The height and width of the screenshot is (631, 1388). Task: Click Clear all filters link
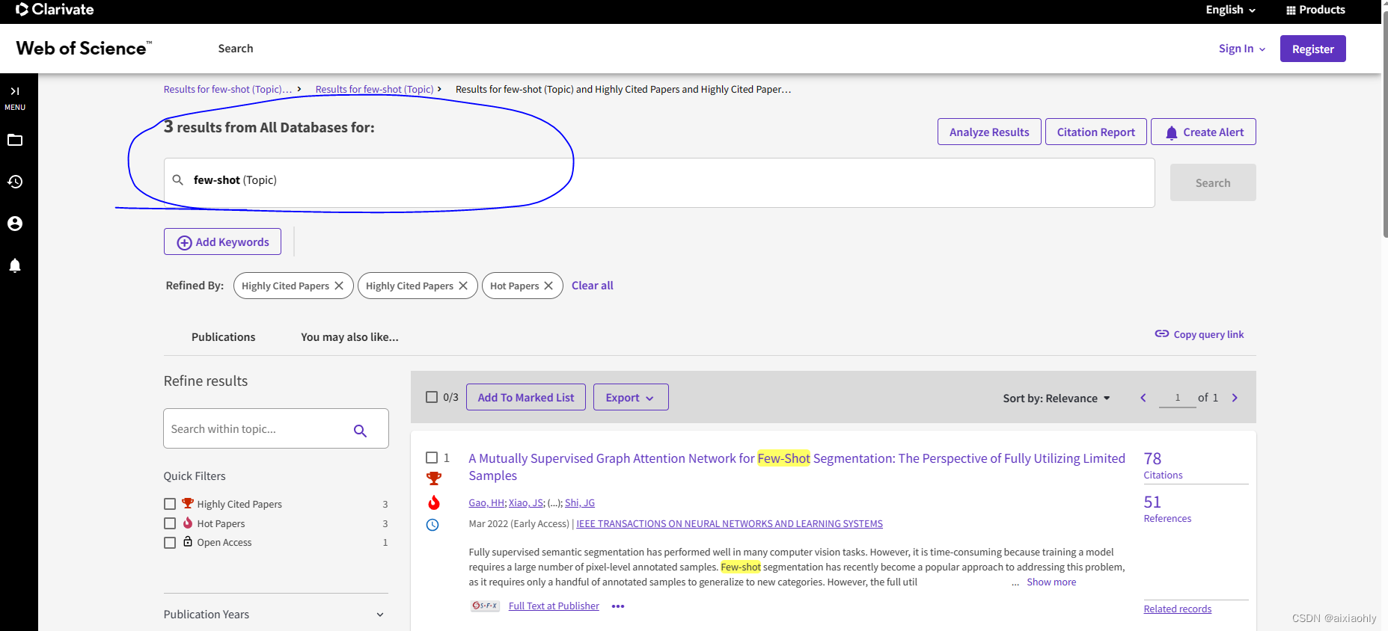point(592,286)
